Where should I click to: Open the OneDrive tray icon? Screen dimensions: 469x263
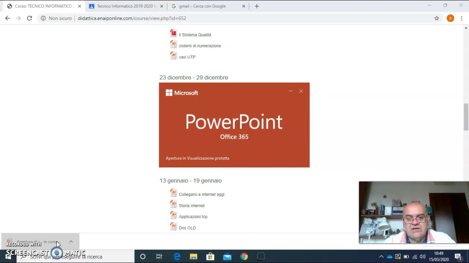pyautogui.click(x=389, y=256)
